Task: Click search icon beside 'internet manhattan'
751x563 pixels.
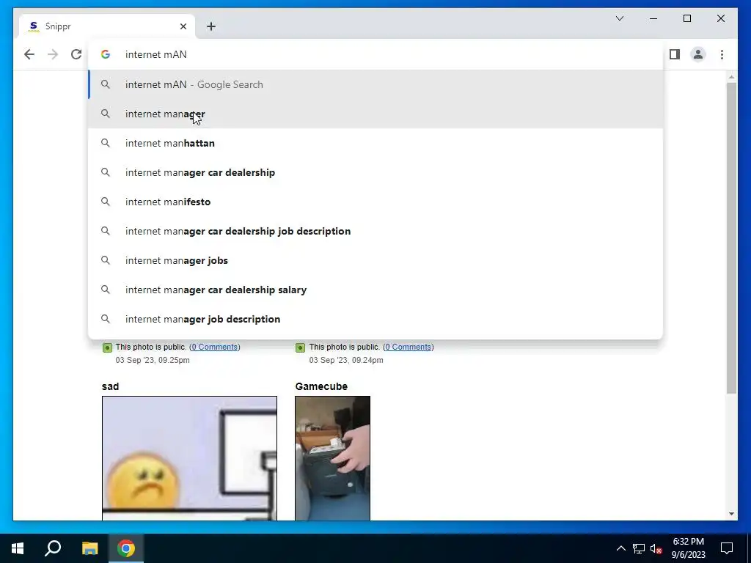Action: 106,143
